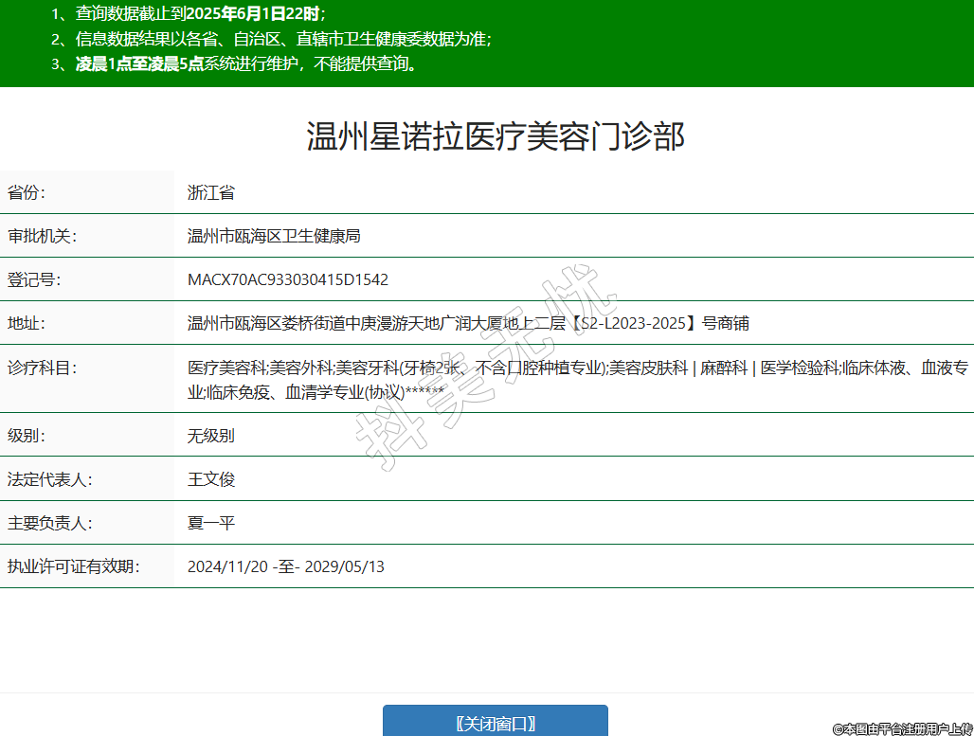Click the 关闭窗口 button
Screen dimensions: 974x736
coord(495,723)
